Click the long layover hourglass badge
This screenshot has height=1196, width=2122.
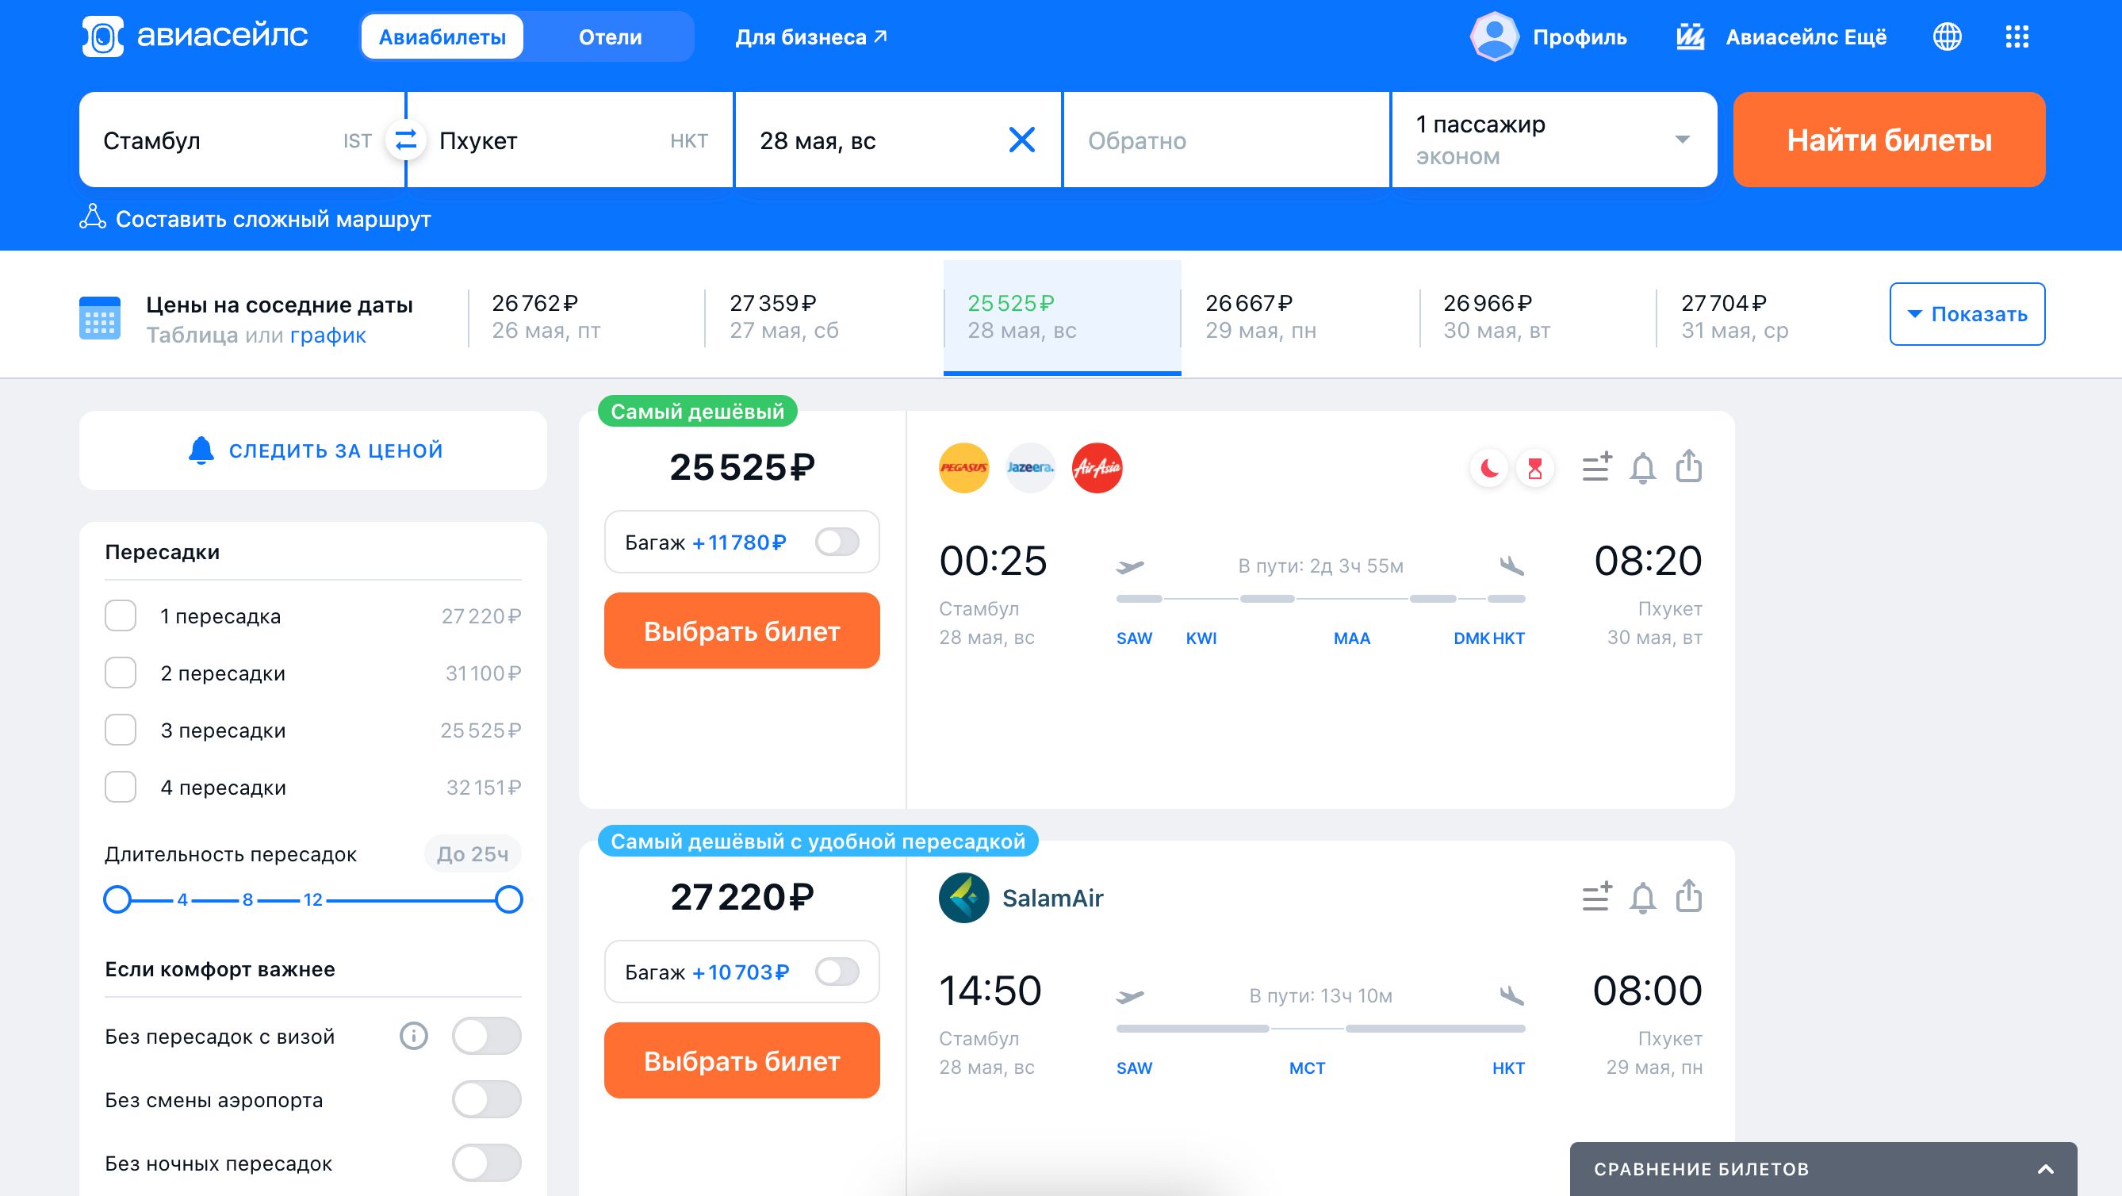pyautogui.click(x=1534, y=469)
